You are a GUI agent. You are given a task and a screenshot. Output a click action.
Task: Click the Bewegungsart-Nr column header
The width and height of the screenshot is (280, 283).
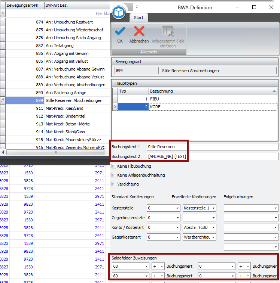click(25, 5)
